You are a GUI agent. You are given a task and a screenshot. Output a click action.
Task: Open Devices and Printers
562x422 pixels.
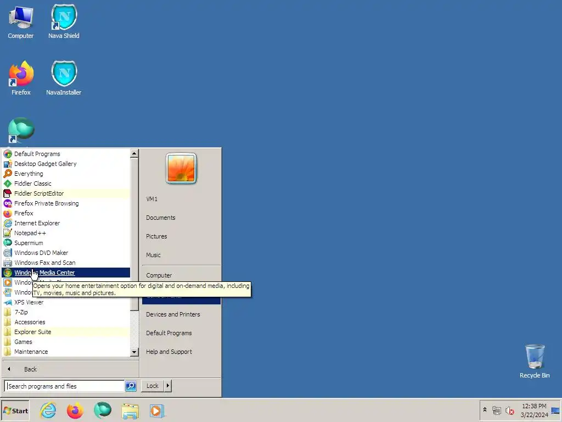(x=181, y=314)
